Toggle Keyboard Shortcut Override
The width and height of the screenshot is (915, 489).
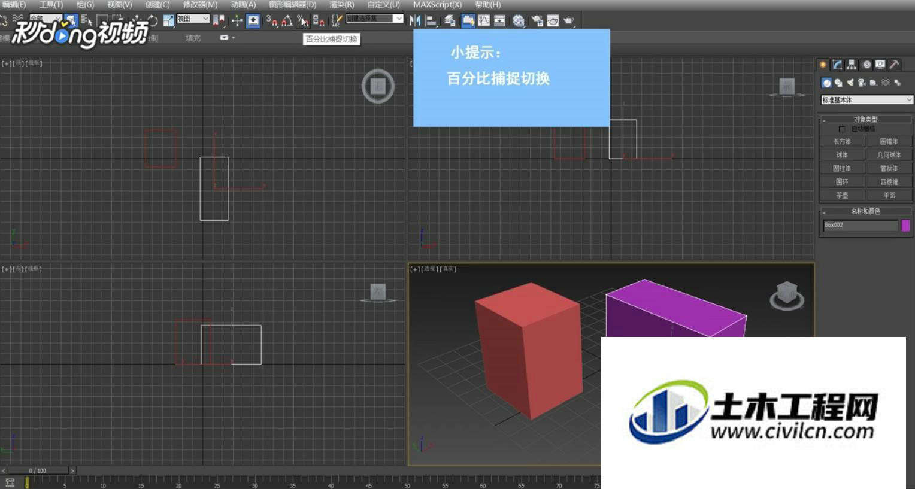[x=253, y=20]
